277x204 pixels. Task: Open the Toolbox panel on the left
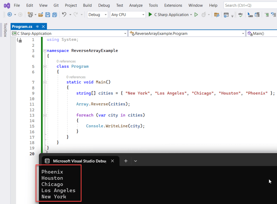pos(5,30)
